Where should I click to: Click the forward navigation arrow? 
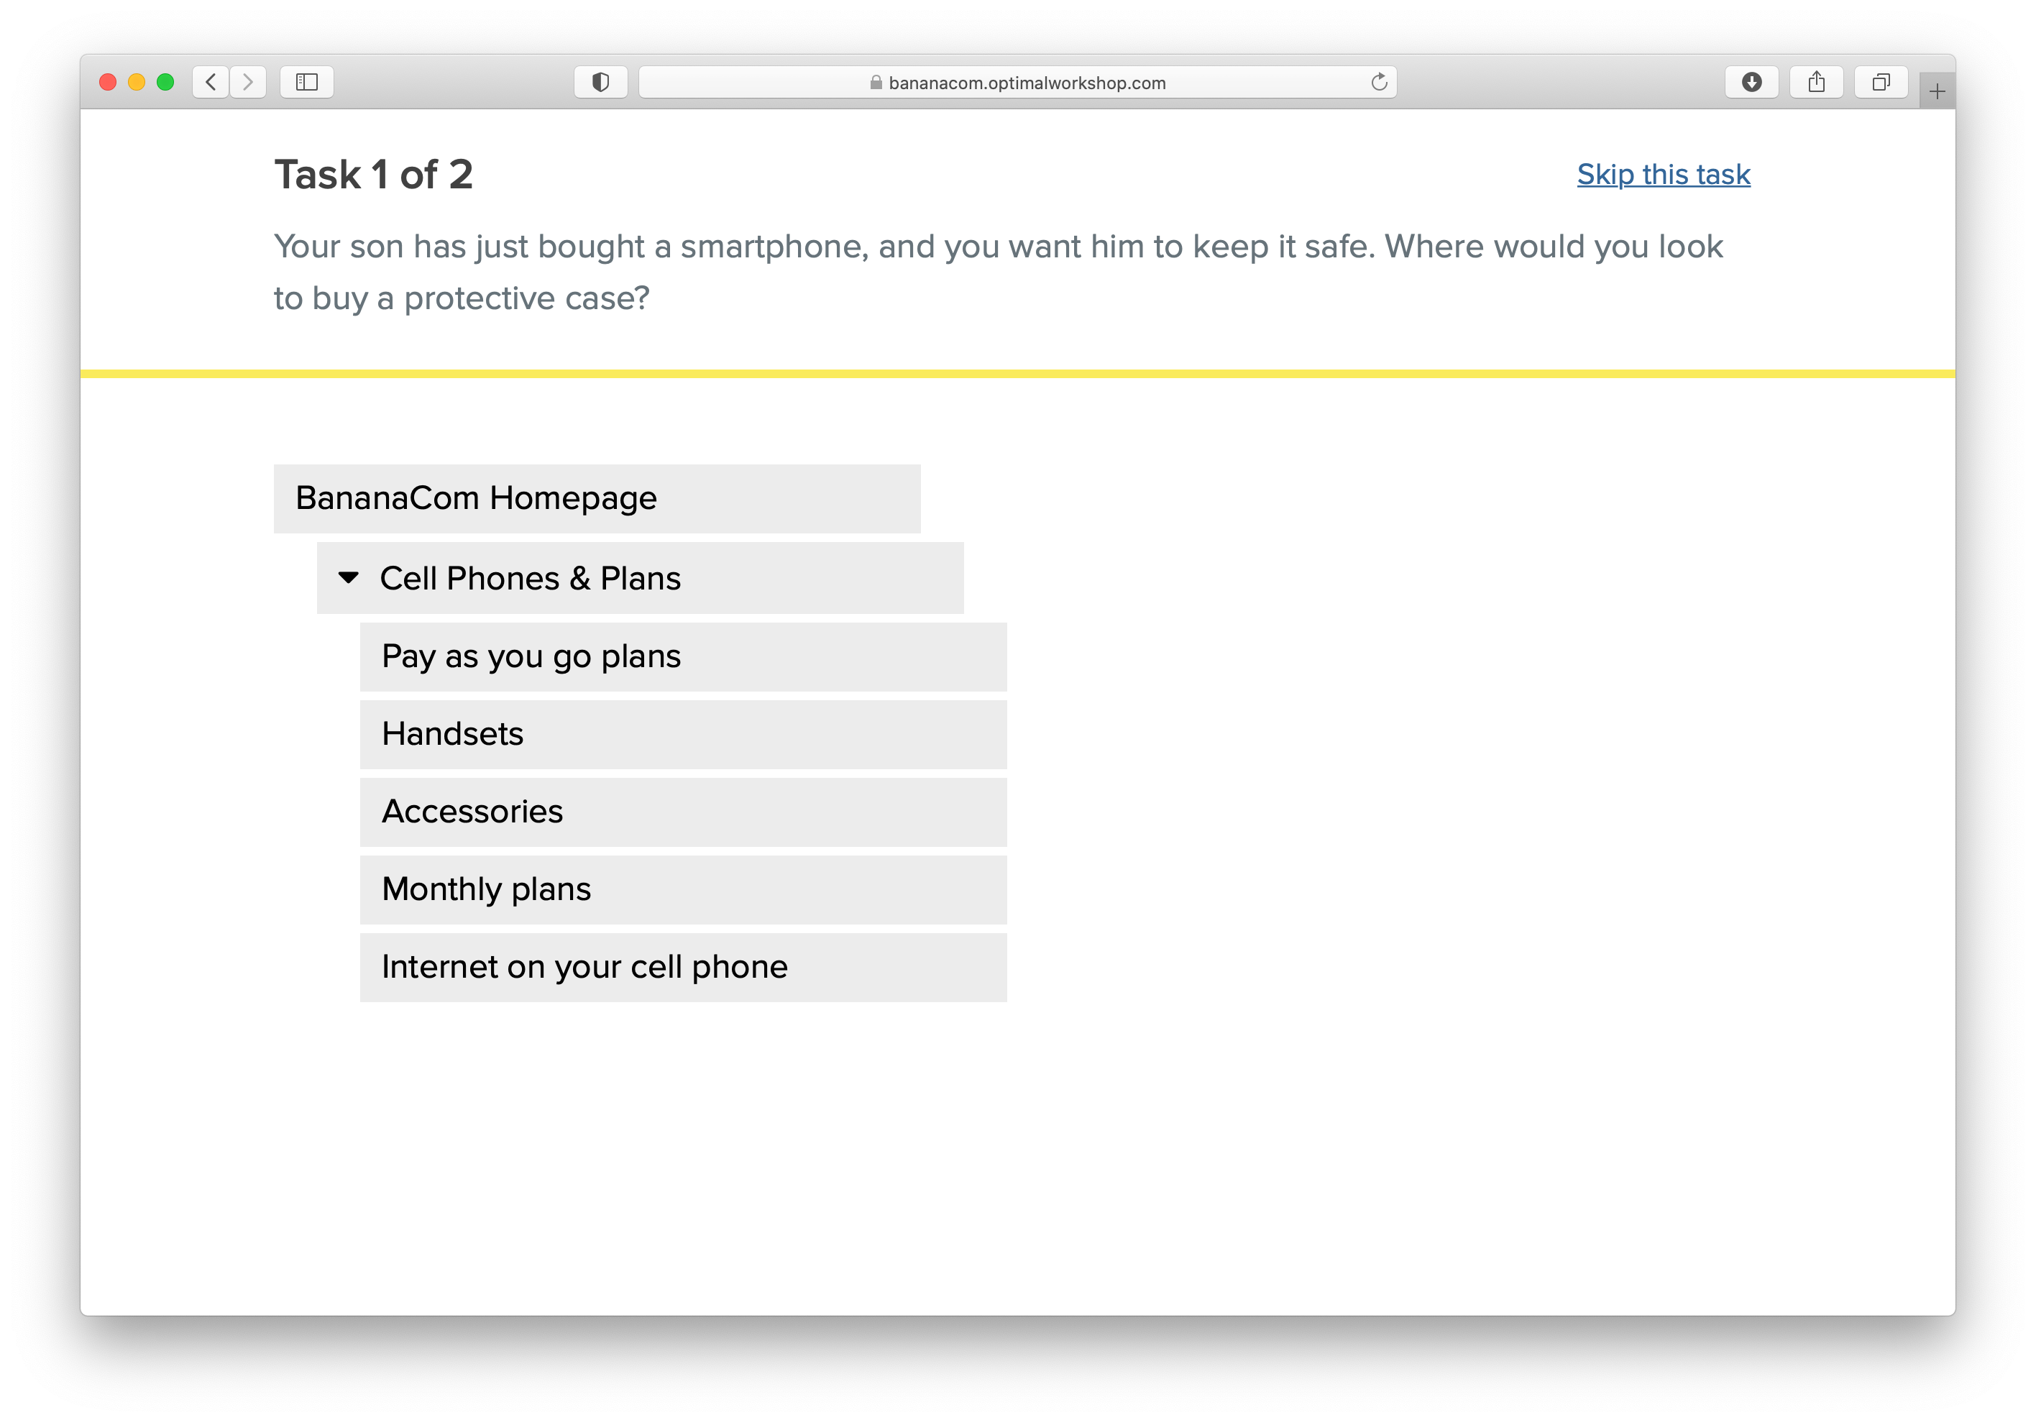coord(247,81)
